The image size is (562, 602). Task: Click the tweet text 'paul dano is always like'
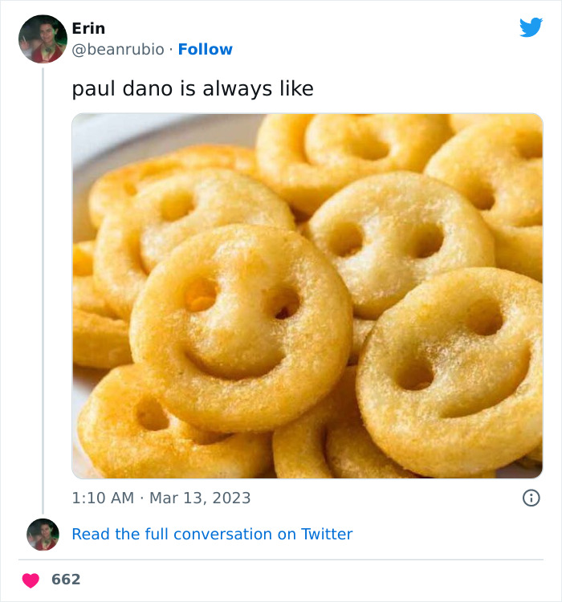pos(193,88)
